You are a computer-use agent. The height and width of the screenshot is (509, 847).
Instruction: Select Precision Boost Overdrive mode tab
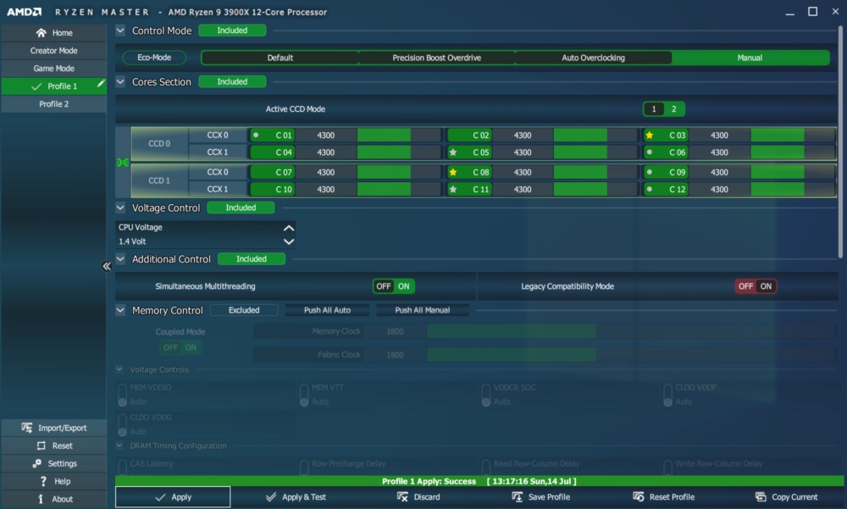click(436, 58)
